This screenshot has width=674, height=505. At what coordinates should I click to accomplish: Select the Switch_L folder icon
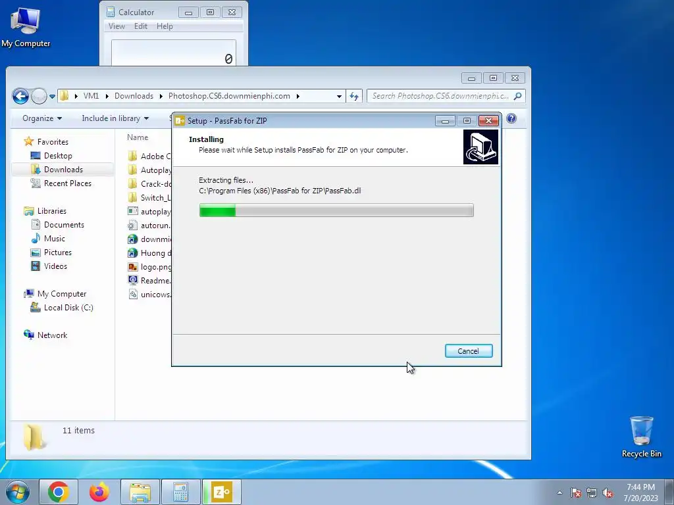(x=133, y=197)
